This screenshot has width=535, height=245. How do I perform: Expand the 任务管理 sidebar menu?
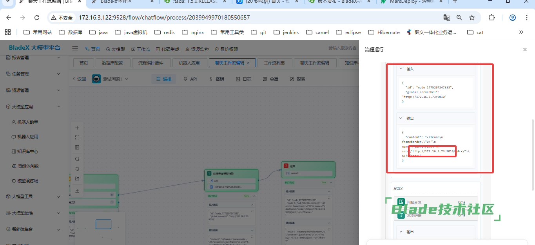pos(58,74)
